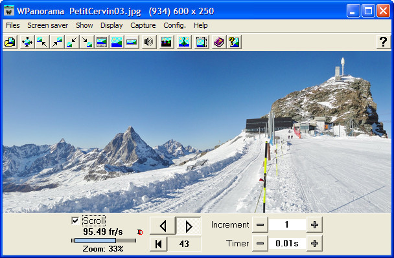Open the Files menu

[x=12, y=25]
